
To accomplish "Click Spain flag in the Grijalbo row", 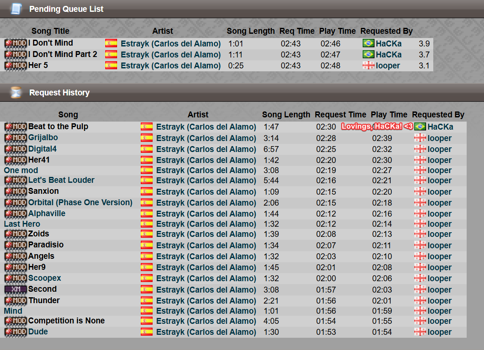I will pyautogui.click(x=147, y=138).
